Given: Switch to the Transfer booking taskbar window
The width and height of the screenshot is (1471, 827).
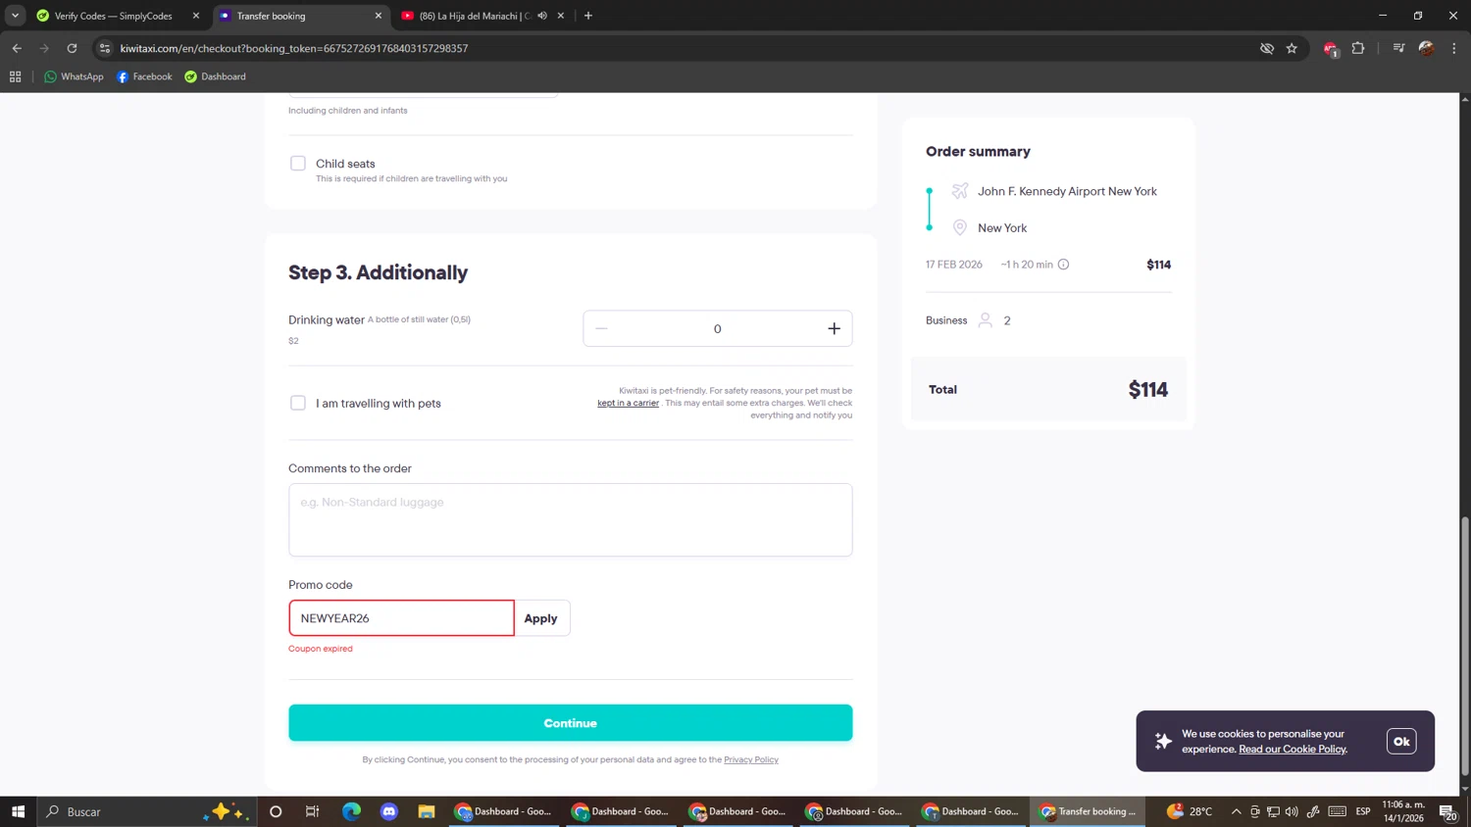Looking at the screenshot, I should click(1088, 811).
